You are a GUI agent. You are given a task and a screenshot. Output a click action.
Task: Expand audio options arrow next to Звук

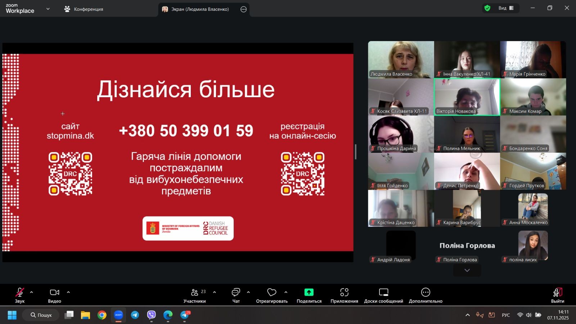(x=32, y=292)
